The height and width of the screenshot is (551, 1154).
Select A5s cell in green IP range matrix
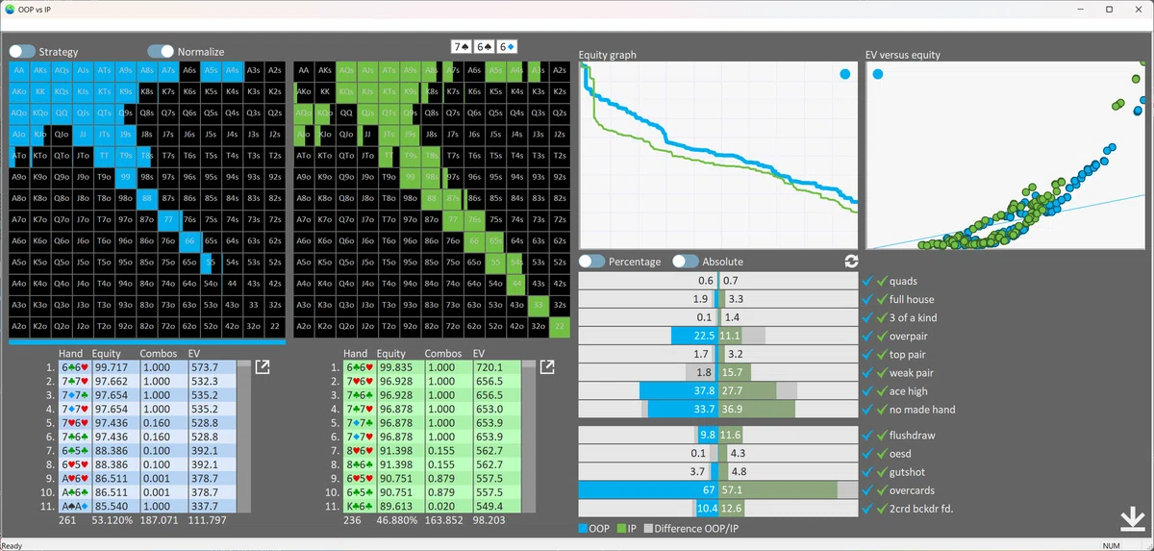click(496, 70)
